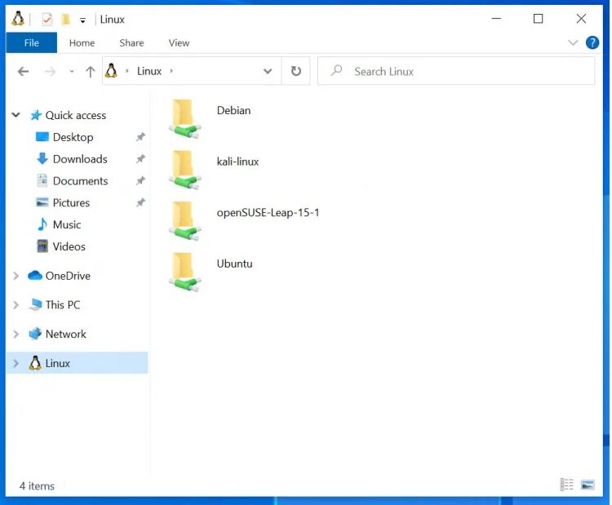Open the File menu tab
Screen dimensions: 612x505
[x=31, y=42]
